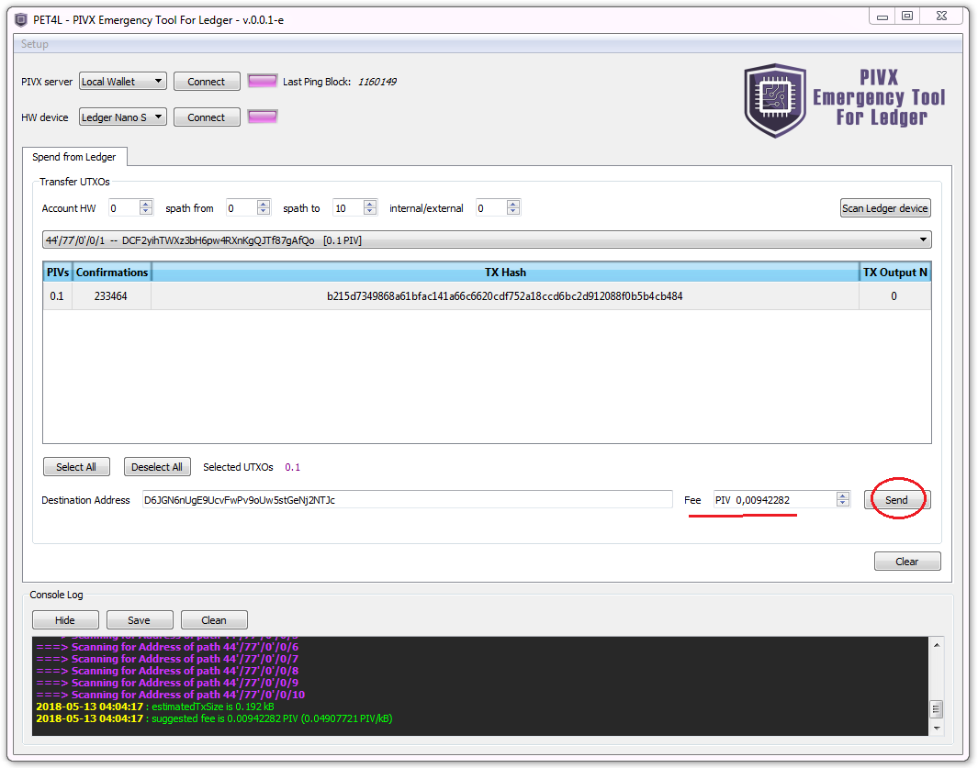Click the Account HW input field
Viewport: 978px width, 768px height.
click(x=123, y=208)
